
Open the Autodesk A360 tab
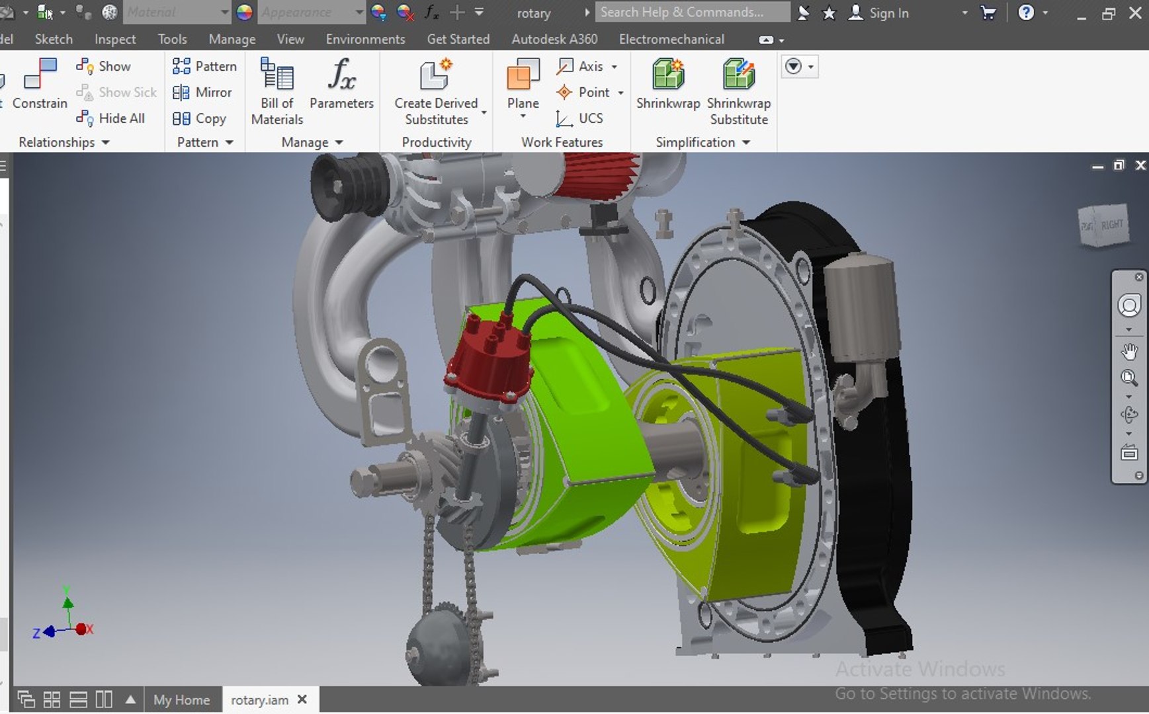pyautogui.click(x=554, y=39)
